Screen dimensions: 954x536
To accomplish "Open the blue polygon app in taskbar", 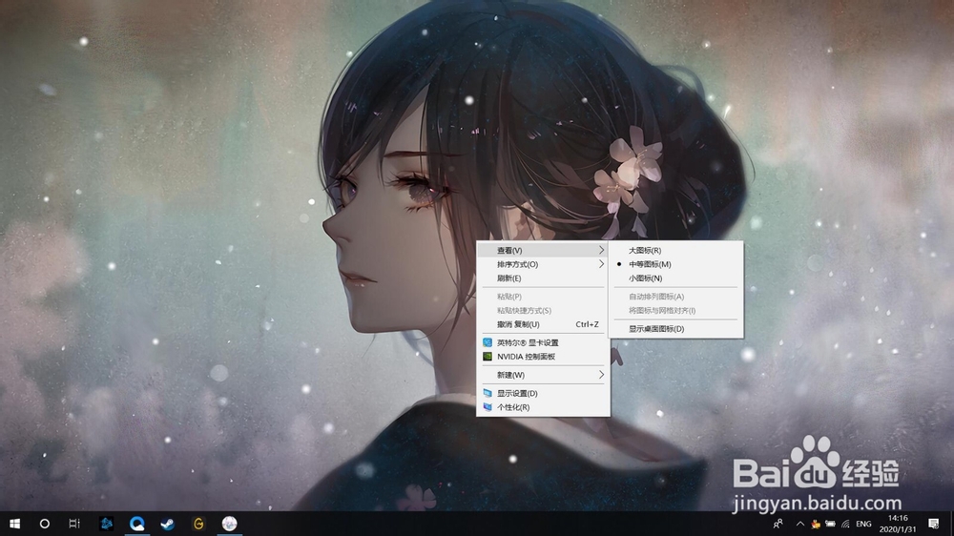I will click(x=107, y=524).
